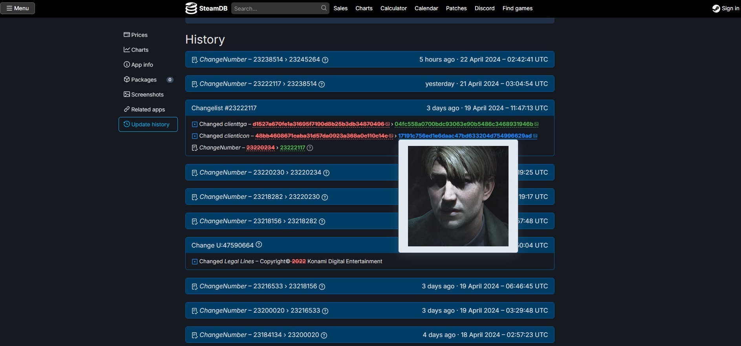The image size is (741, 346).
Task: Click help icon next to Change U:47590664
Action: 259,244
